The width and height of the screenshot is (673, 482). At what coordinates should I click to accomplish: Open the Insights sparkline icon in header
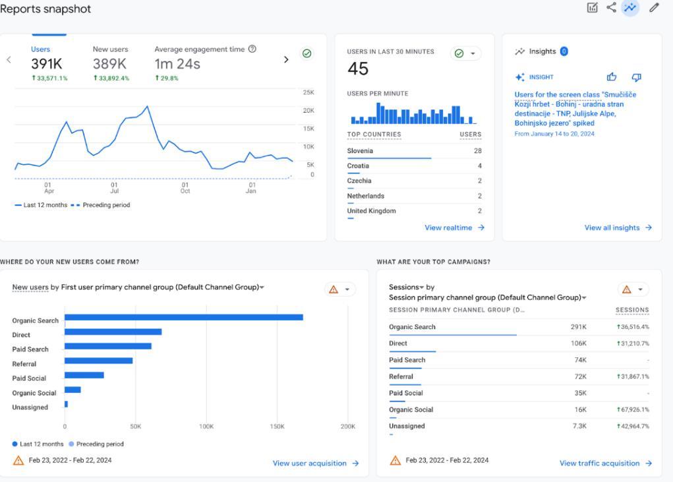tap(630, 7)
